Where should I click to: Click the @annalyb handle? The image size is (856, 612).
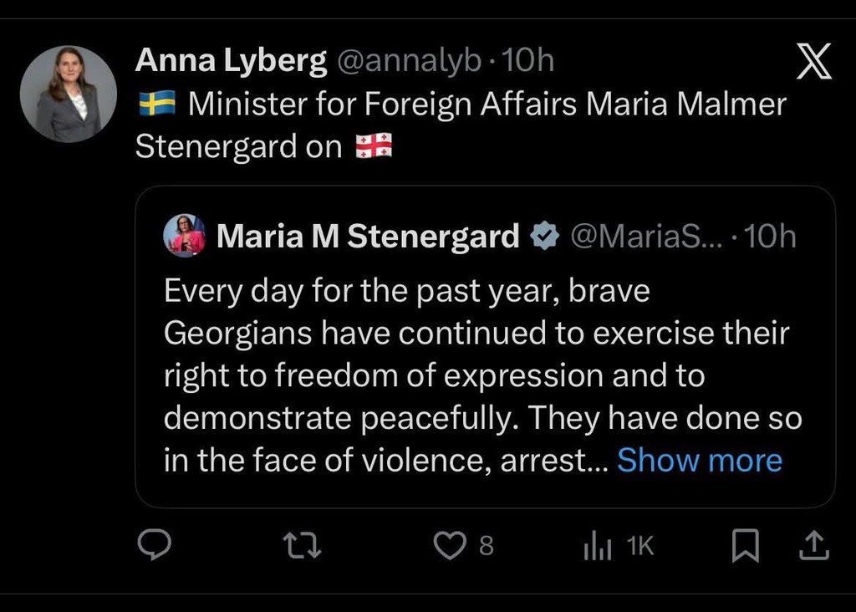click(x=408, y=60)
